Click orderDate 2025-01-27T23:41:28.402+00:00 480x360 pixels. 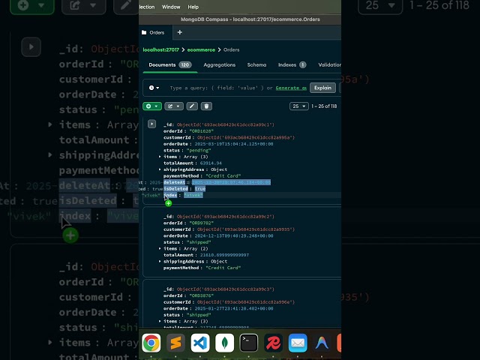click(234, 308)
